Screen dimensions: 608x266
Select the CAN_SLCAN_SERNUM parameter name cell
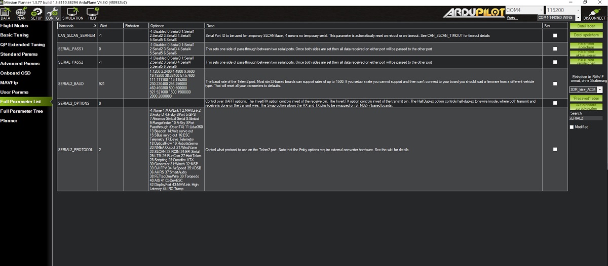coord(77,35)
